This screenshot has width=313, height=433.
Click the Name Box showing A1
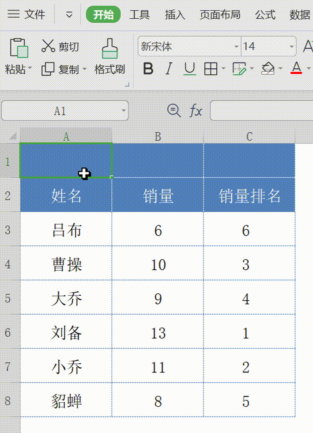pos(61,111)
